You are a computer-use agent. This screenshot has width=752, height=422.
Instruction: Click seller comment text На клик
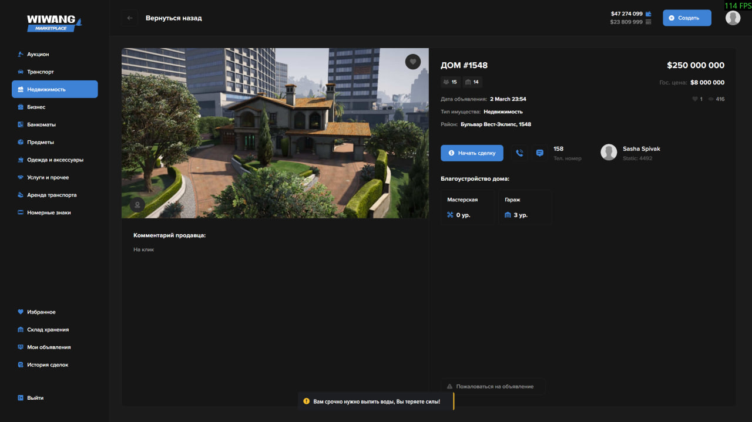(x=144, y=250)
